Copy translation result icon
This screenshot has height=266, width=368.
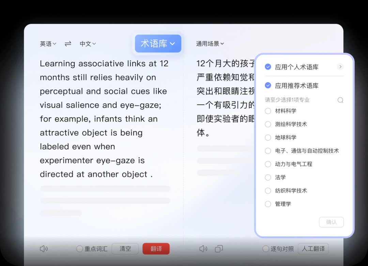(219, 249)
